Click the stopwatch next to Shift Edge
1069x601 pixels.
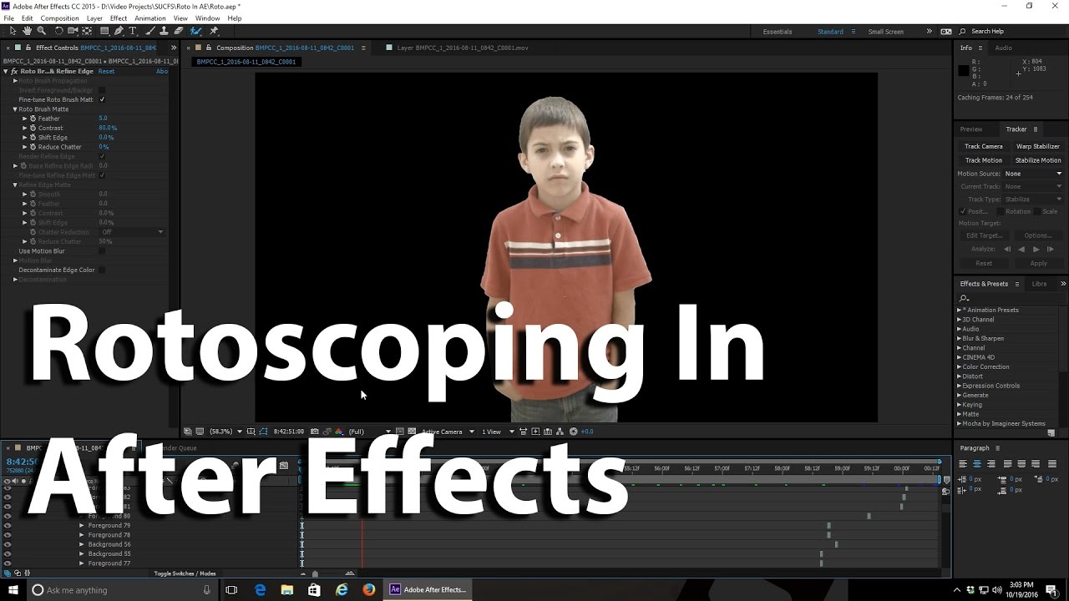pyautogui.click(x=33, y=137)
